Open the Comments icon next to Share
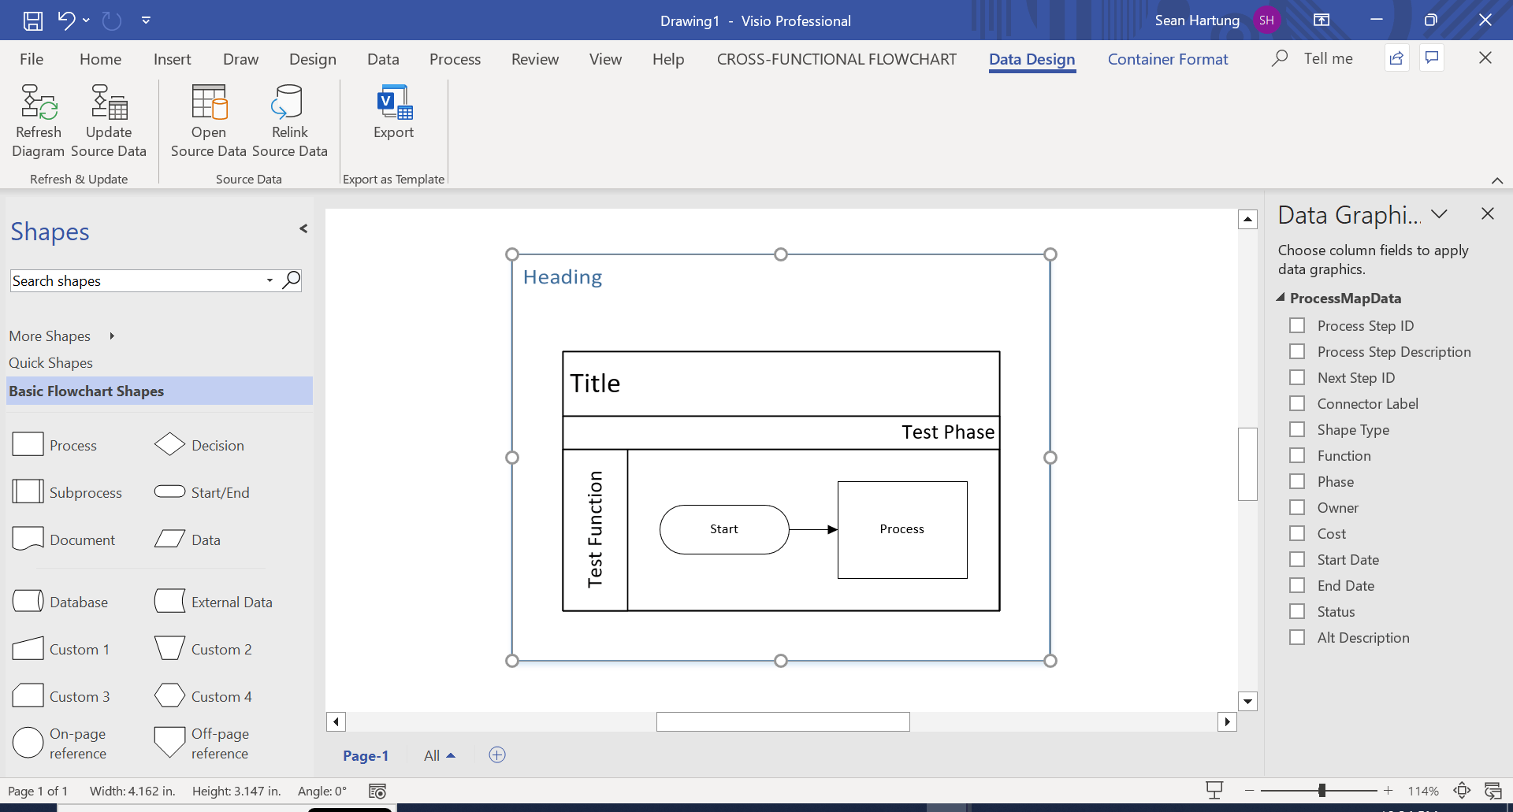 point(1432,58)
